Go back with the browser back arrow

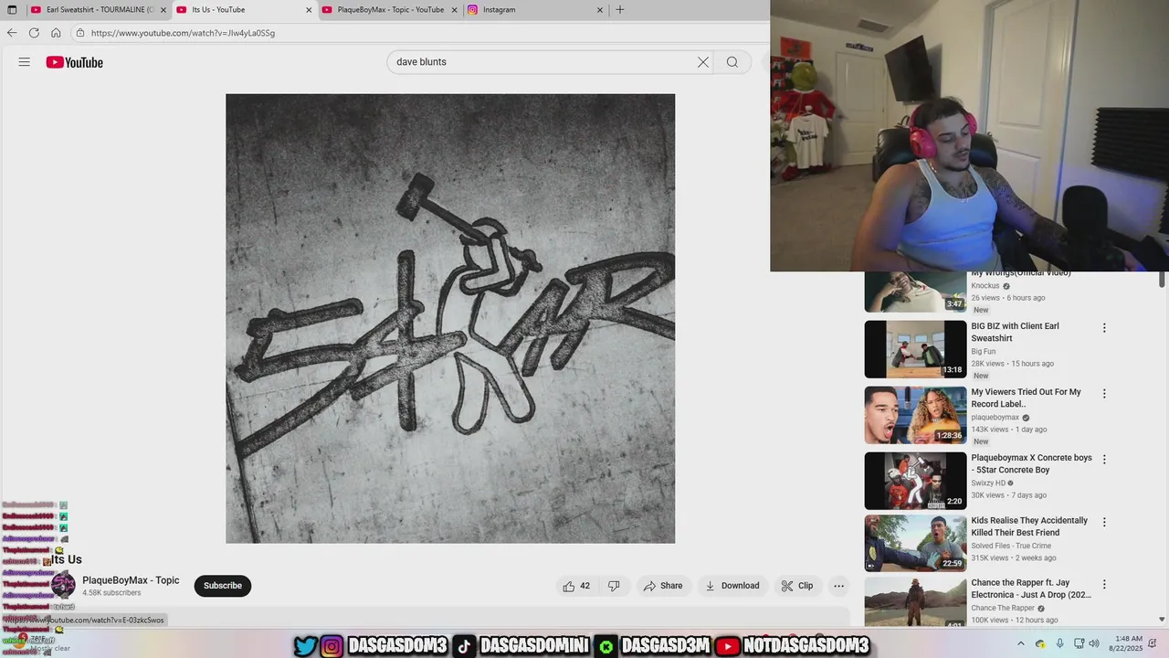point(12,33)
